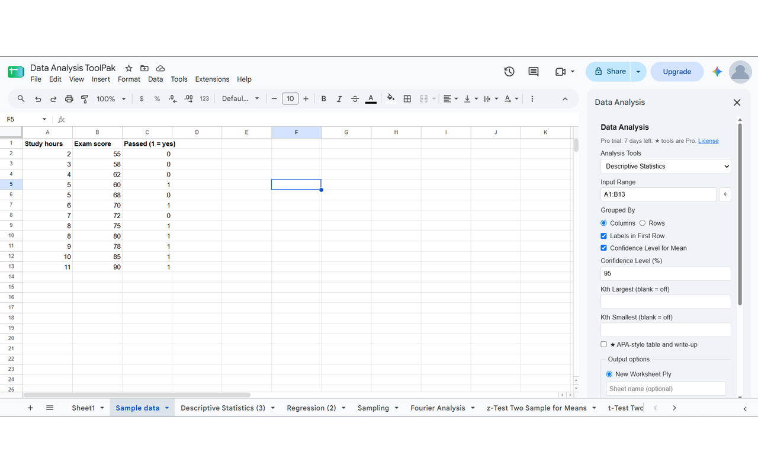
Task: Click the Gemini sparkle icon
Action: click(x=717, y=72)
